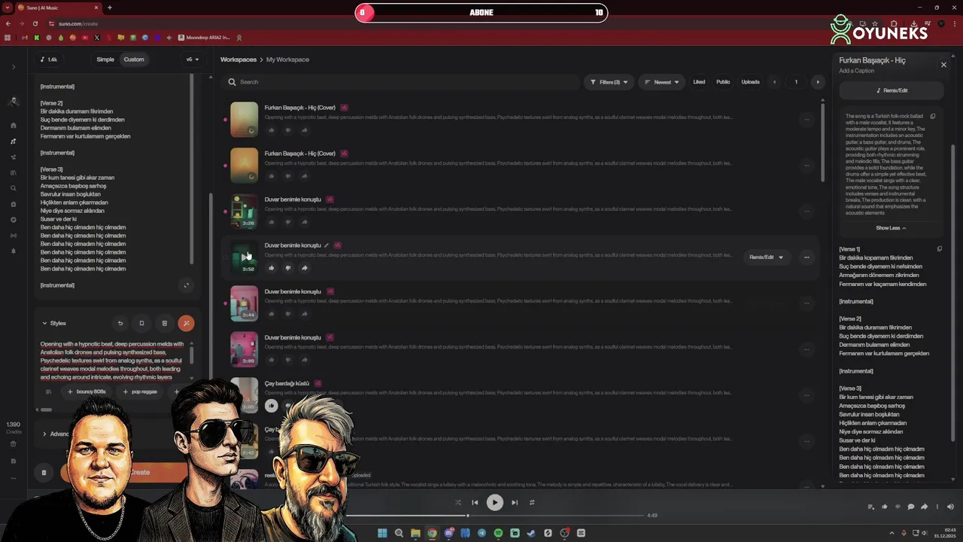Image resolution: width=963 pixels, height=542 pixels.
Task: Toggle the Public filter
Action: coord(723,82)
